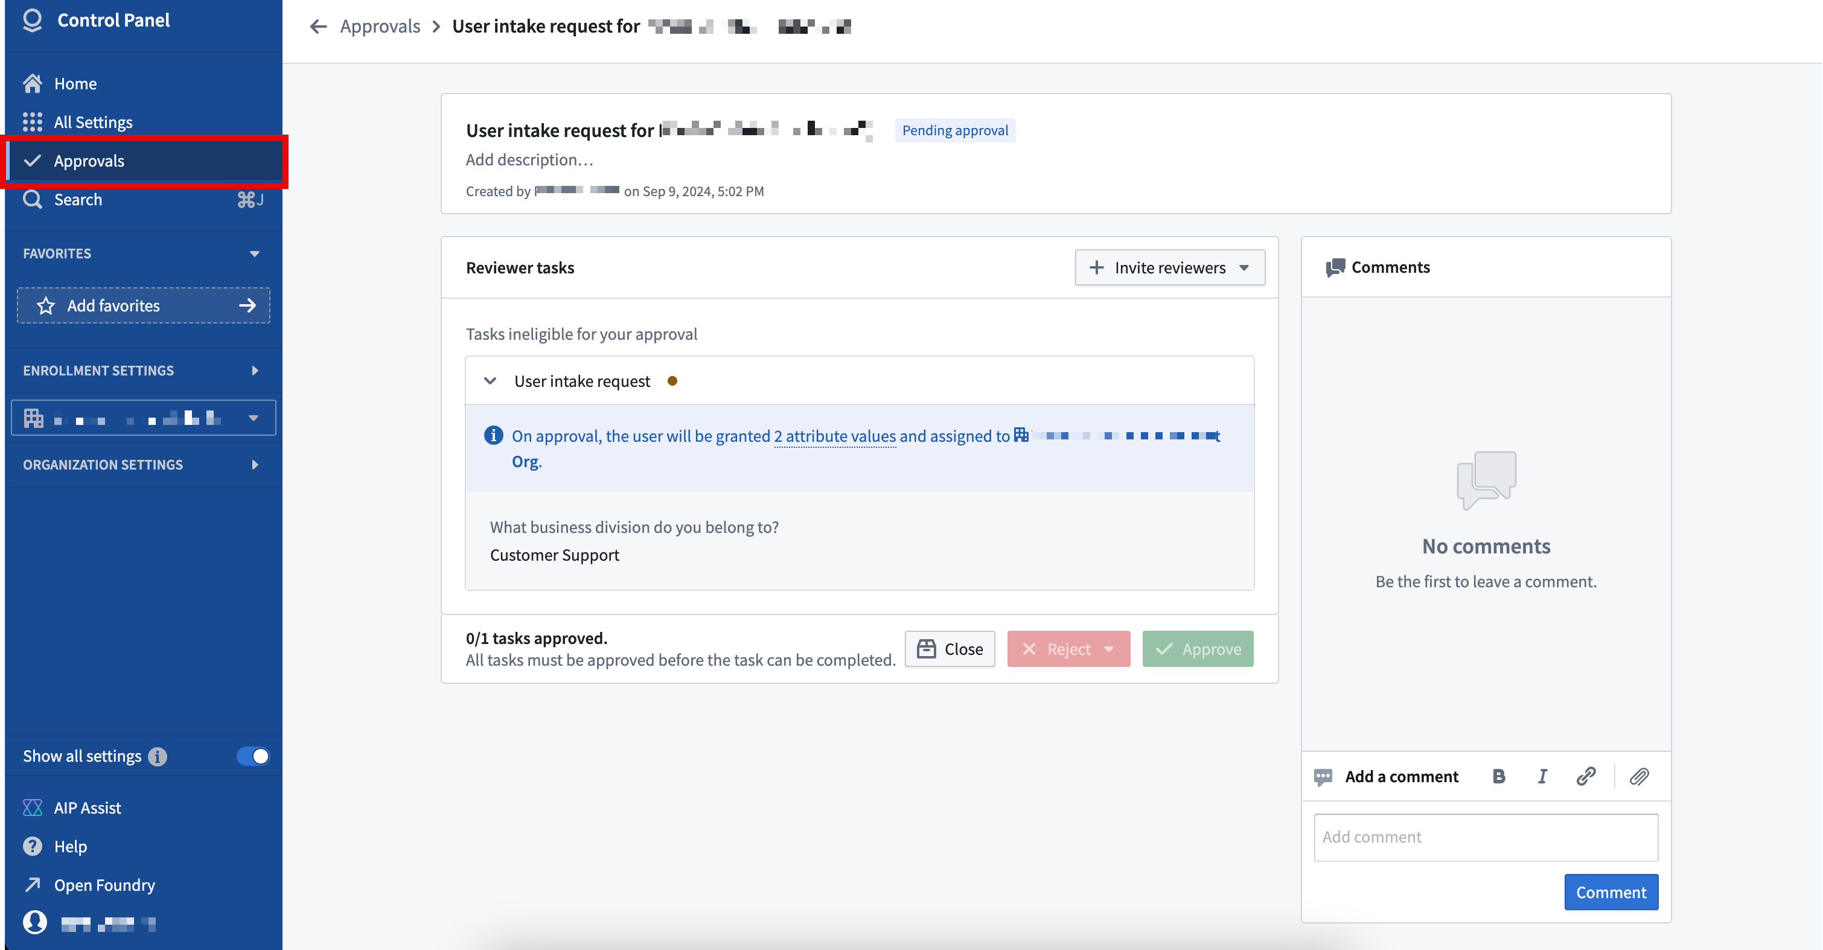The height and width of the screenshot is (950, 1823).
Task: Toggle italic formatting in comment editor
Action: point(1542,777)
